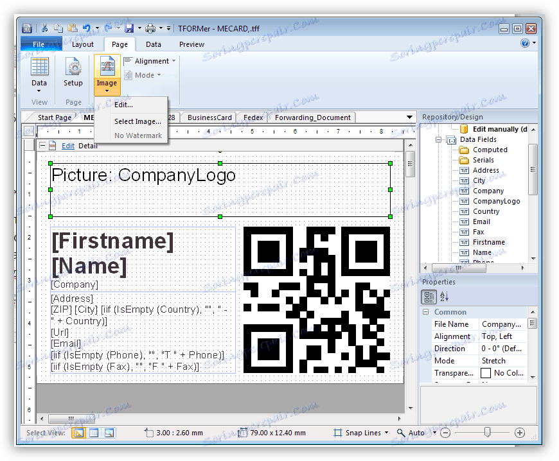Click the Edit link in the Detail band
The width and height of the screenshot is (559, 461).
[67, 146]
